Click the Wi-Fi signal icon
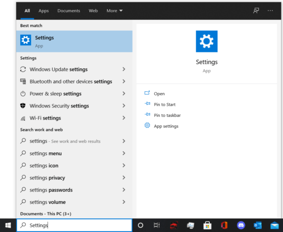Viewport: 283px width, 232px height. 23,118
